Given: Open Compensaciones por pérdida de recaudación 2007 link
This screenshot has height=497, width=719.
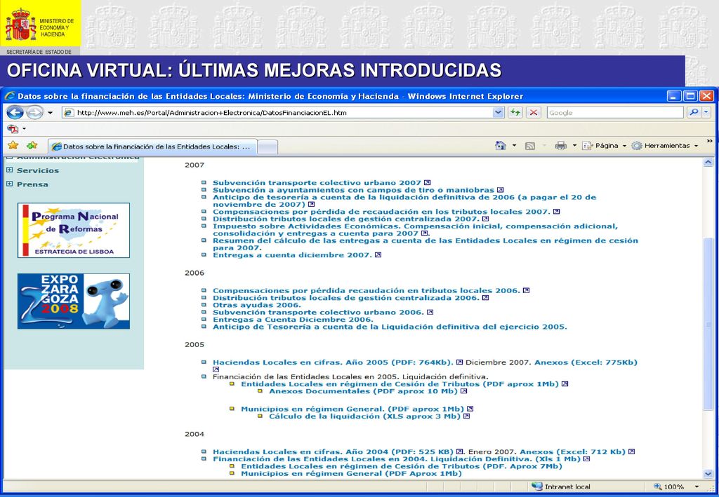Looking at the screenshot, I should (381, 212).
